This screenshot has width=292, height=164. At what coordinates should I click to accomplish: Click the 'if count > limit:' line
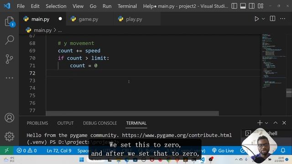83,58
